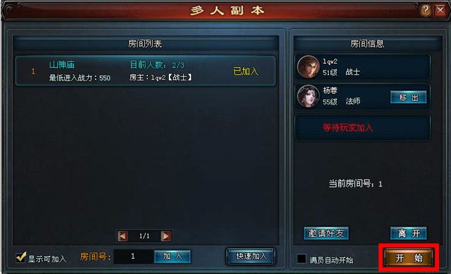Close the multiplayer dungeon window

coord(440,11)
